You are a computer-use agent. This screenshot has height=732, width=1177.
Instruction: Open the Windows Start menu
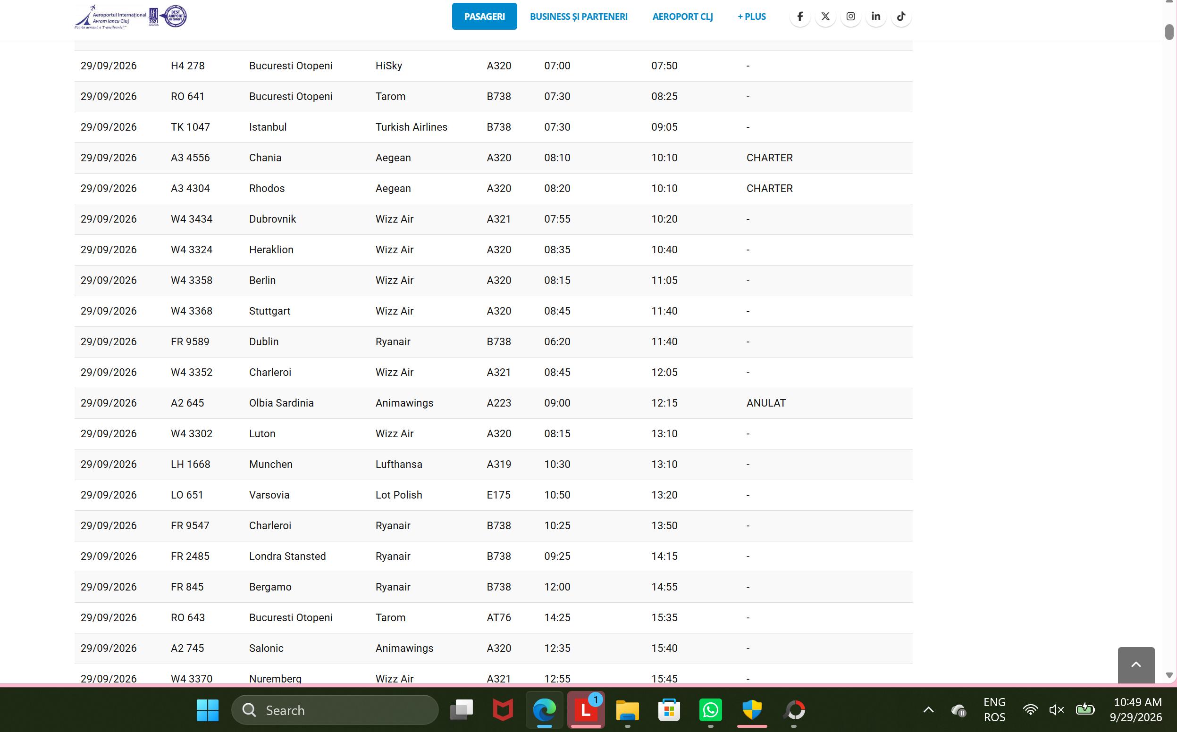207,710
